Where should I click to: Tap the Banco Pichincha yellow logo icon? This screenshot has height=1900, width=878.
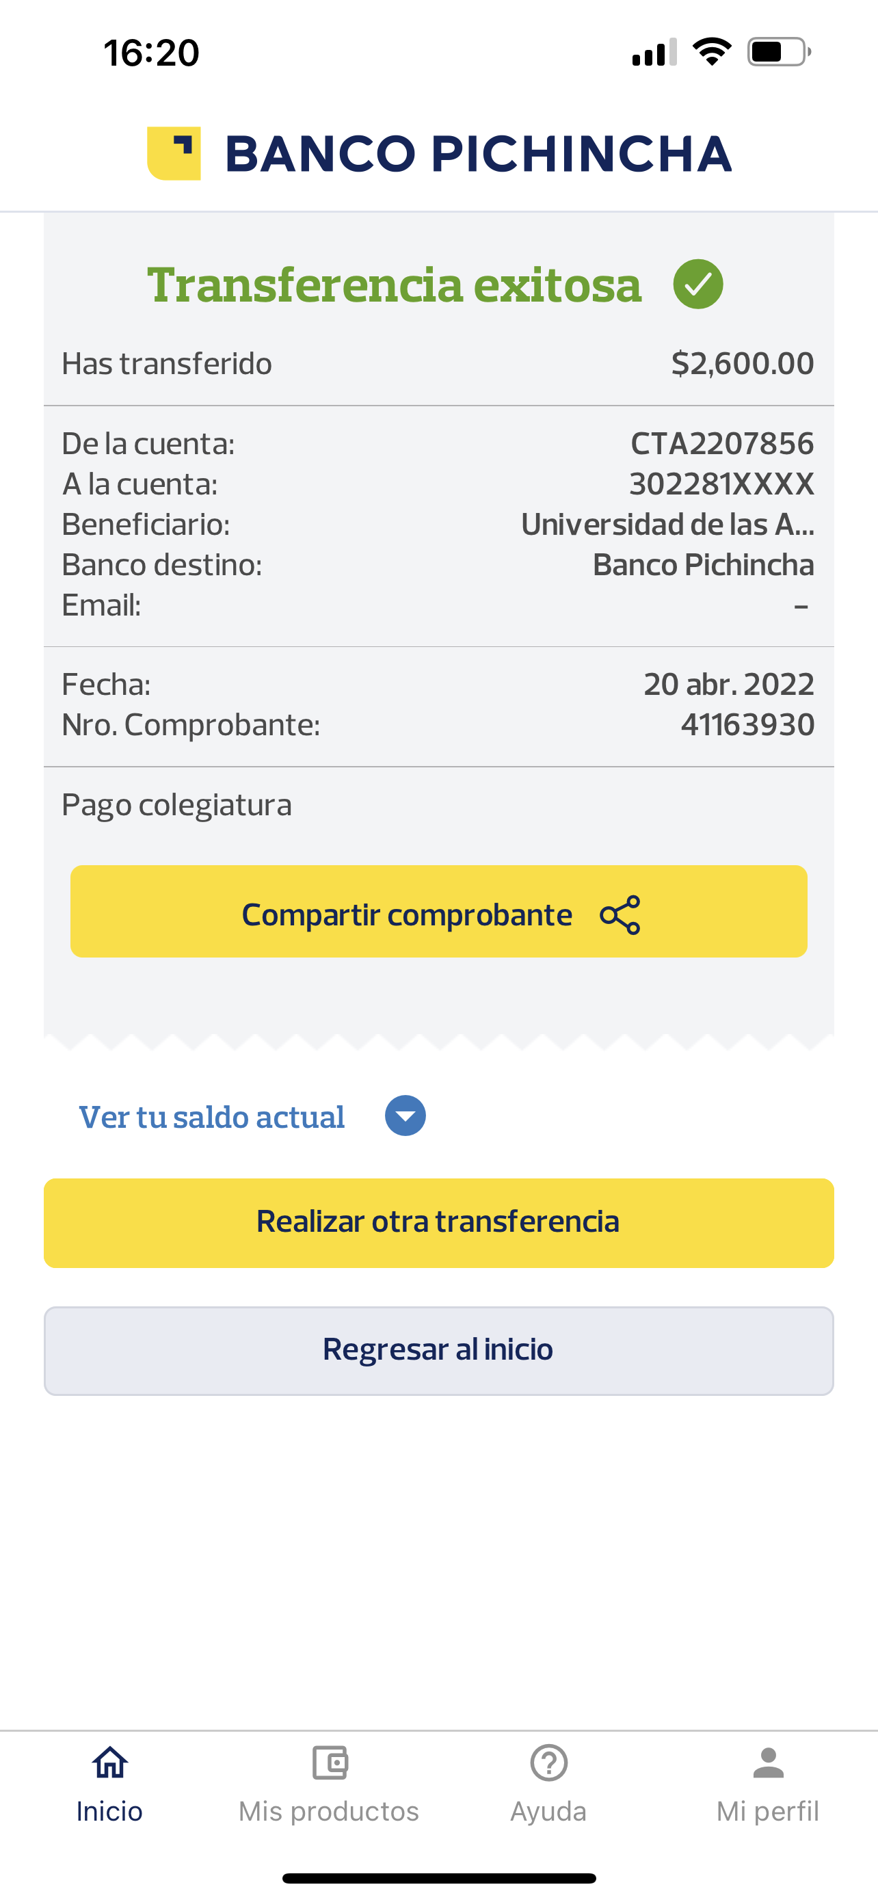click(x=174, y=153)
